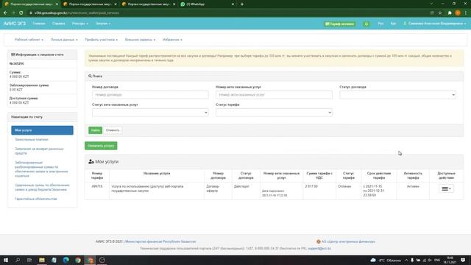
Task: Click the Номер договора input field
Action: [150, 95]
